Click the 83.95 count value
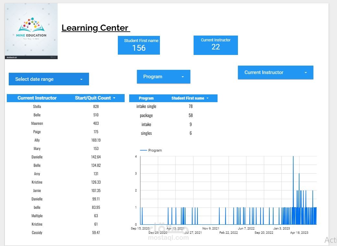The image size is (337, 246). pyautogui.click(x=96, y=207)
